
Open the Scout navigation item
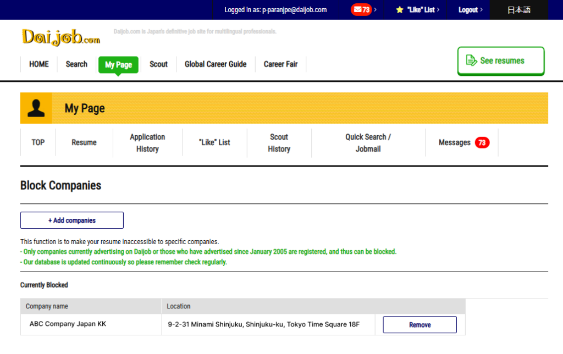[158, 64]
